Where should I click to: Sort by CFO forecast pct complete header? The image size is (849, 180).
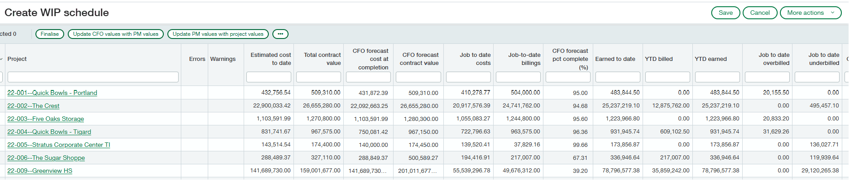570,59
